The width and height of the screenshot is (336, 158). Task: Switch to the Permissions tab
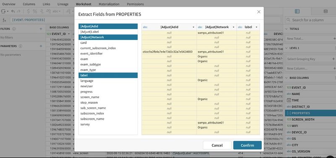(135, 4)
